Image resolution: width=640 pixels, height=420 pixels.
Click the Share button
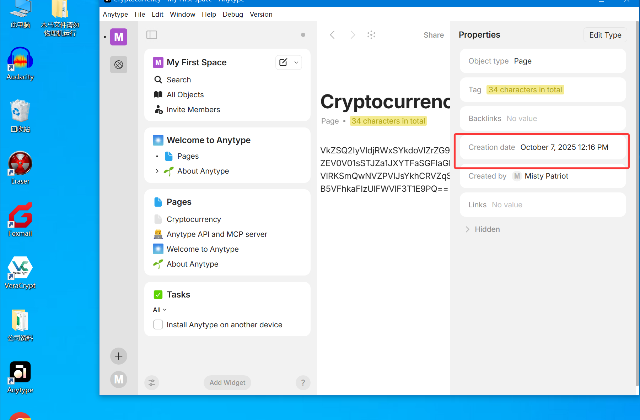(434, 35)
